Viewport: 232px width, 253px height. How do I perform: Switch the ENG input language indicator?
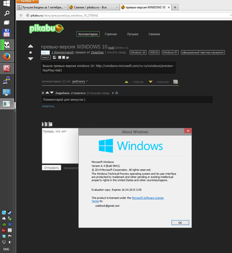(x=6, y=249)
